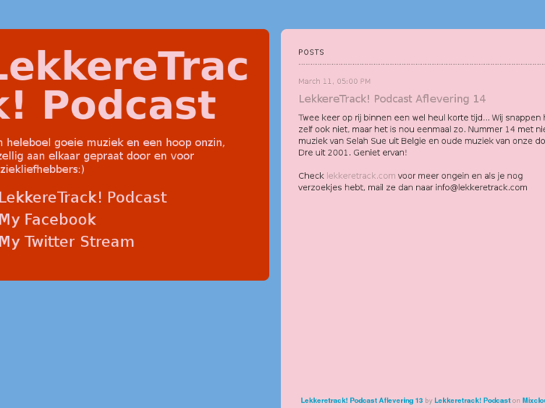Click the date March 11, 05:00 PM
The width and height of the screenshot is (545, 408).
tap(334, 82)
